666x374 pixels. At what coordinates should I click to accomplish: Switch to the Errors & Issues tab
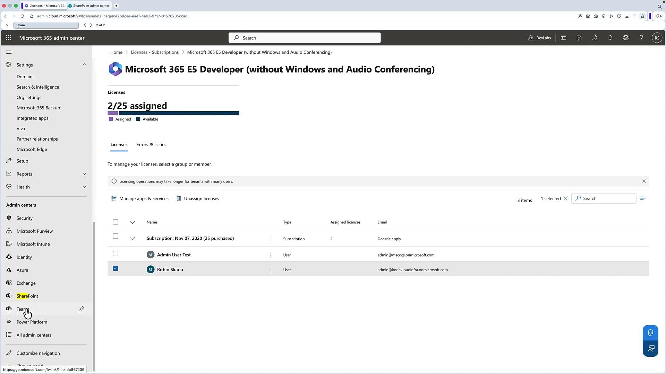click(151, 145)
